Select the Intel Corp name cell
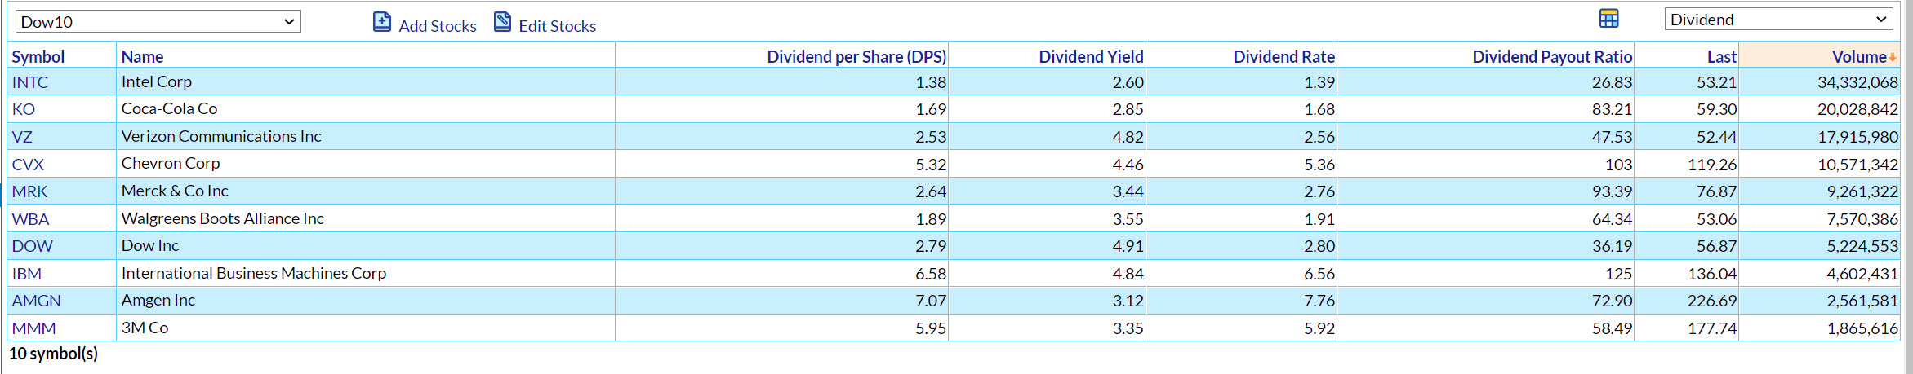Screen dimensions: 1913x374 click(365, 81)
